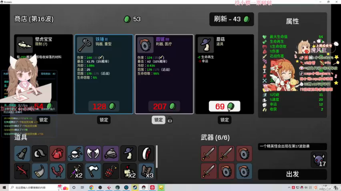Inspect the white flag item
The image size is (341, 191).
(93, 171)
